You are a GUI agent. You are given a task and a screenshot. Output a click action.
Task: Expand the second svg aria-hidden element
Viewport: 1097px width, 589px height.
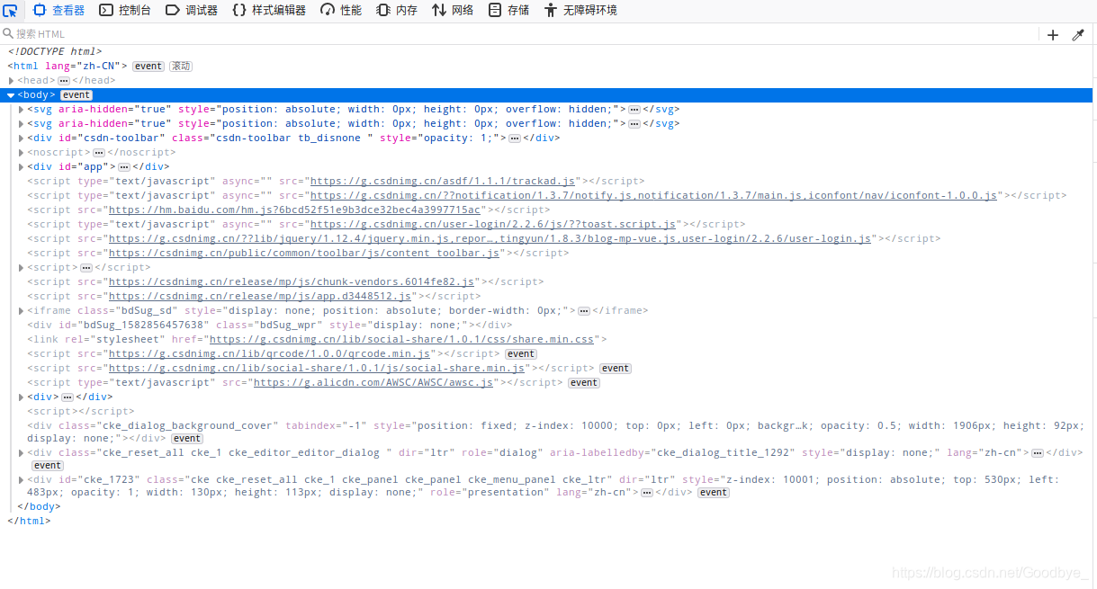coord(22,124)
